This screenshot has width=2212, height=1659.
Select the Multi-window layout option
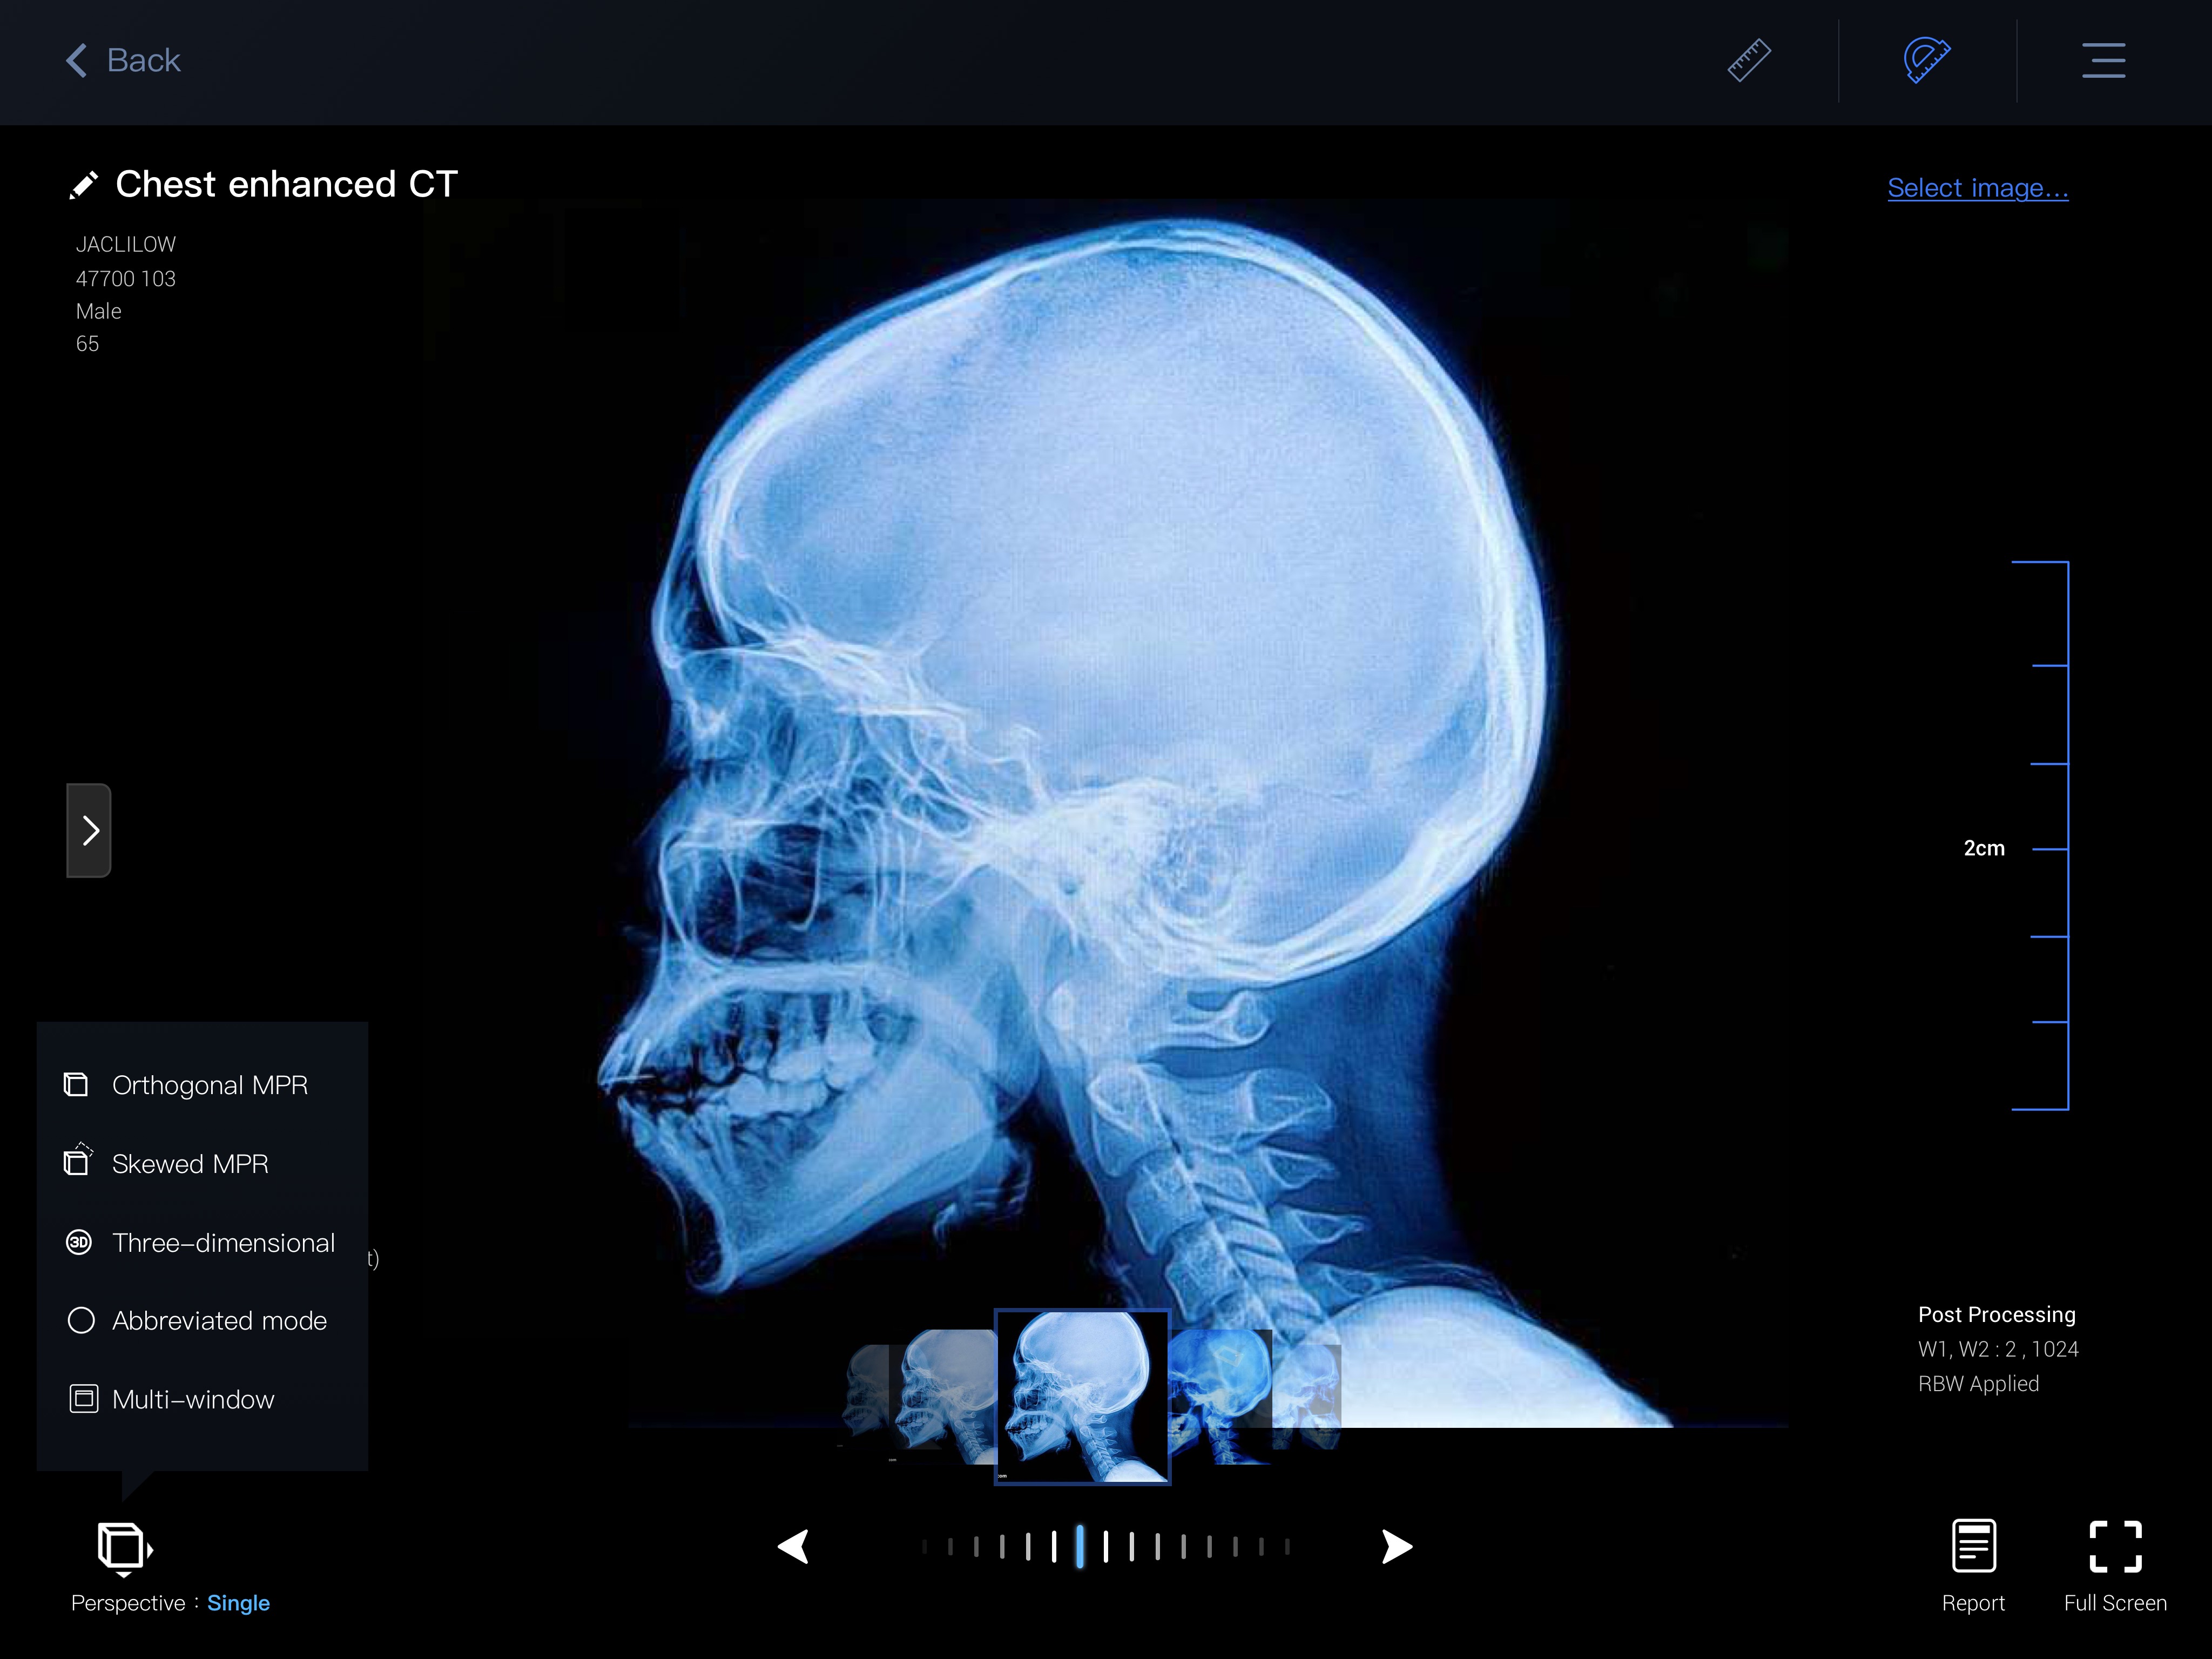click(x=193, y=1400)
